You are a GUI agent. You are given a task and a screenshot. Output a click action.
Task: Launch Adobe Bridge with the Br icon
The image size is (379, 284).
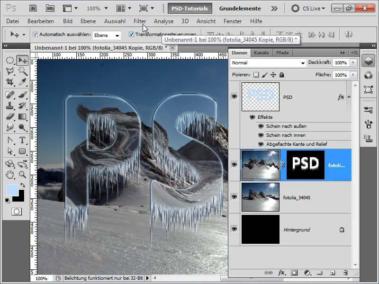click(x=33, y=9)
